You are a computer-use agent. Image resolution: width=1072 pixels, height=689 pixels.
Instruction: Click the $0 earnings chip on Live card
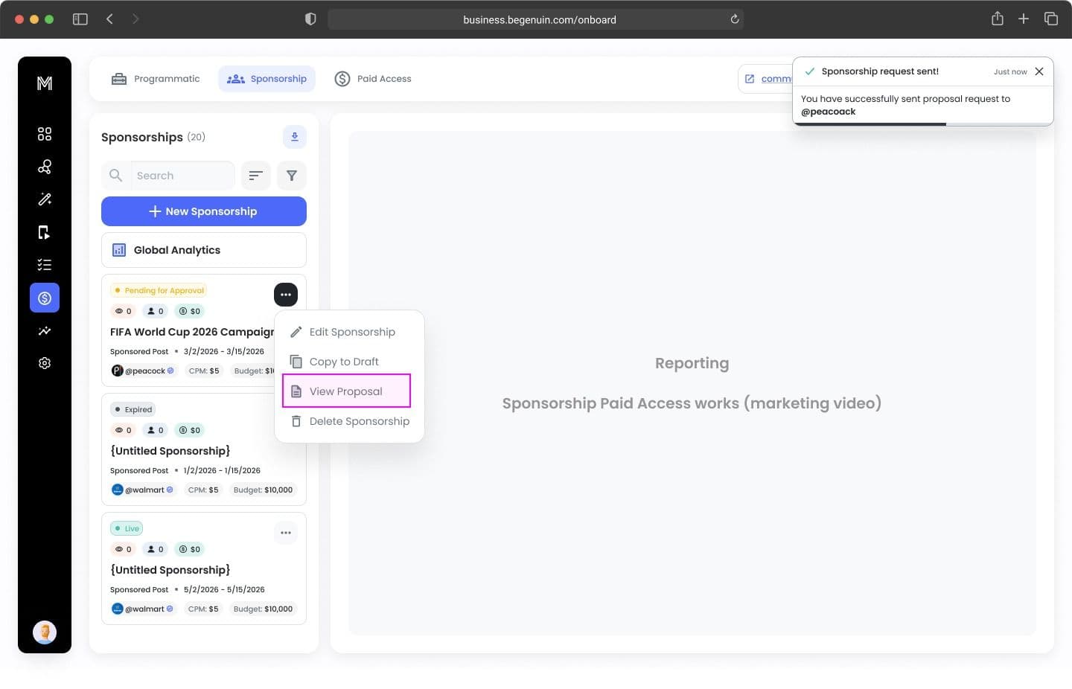click(189, 549)
